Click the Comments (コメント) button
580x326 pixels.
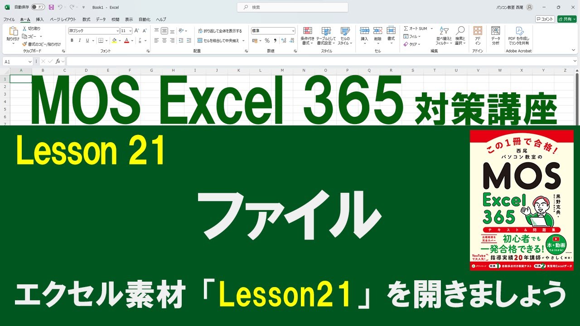pyautogui.click(x=545, y=19)
